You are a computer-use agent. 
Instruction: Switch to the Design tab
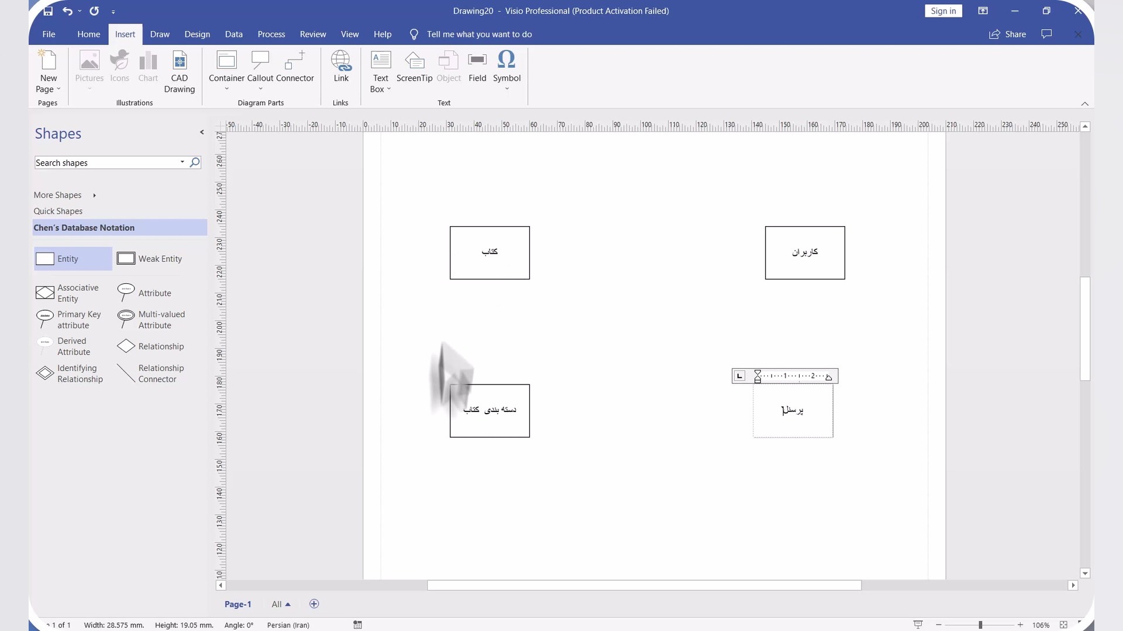tap(197, 34)
